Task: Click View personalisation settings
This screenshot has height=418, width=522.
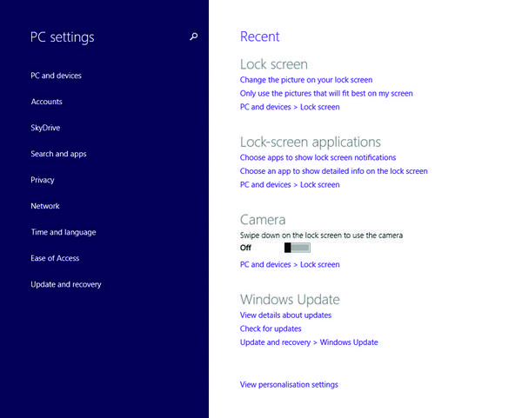Action: pyautogui.click(x=289, y=384)
